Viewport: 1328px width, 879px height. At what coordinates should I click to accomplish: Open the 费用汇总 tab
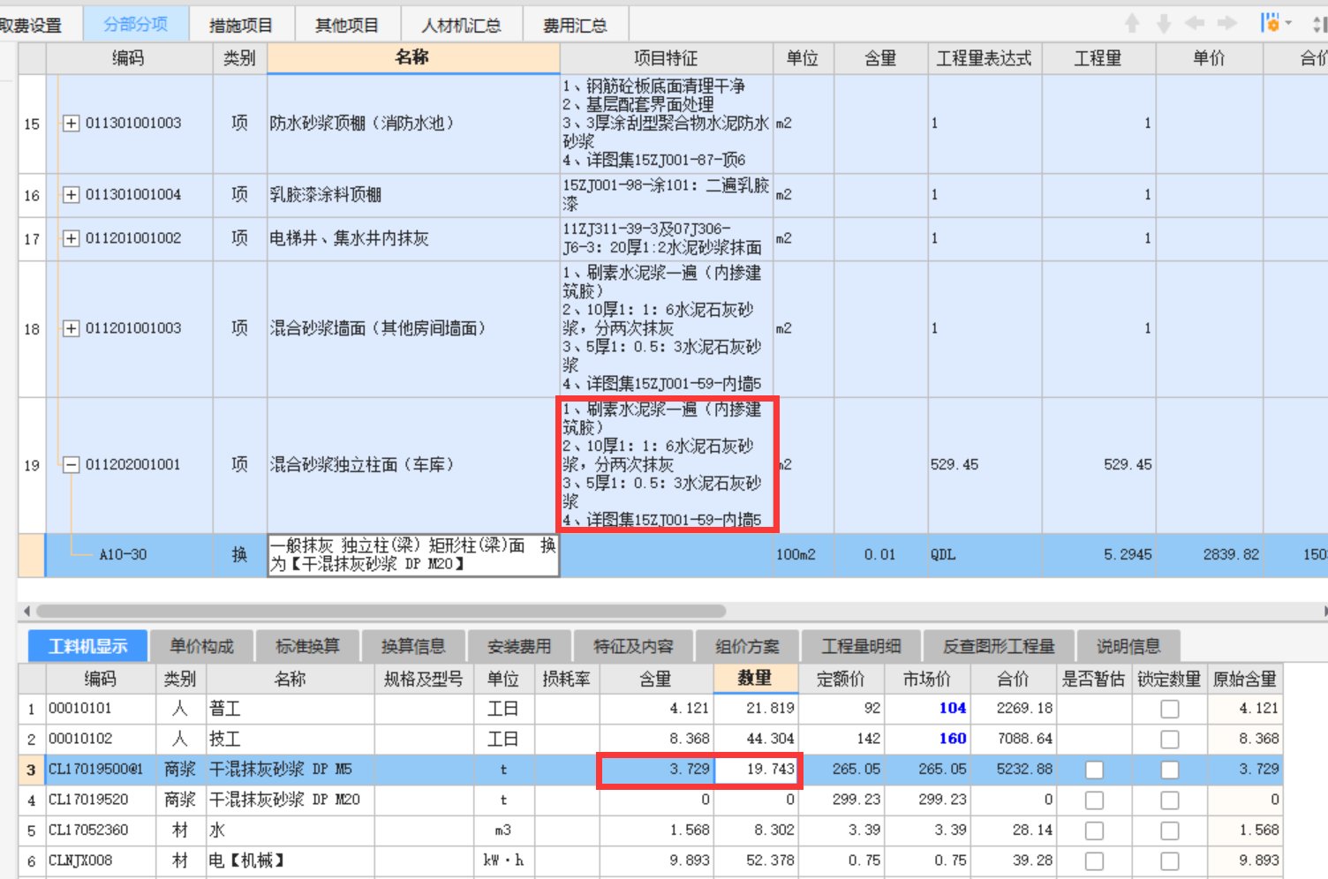575,25
